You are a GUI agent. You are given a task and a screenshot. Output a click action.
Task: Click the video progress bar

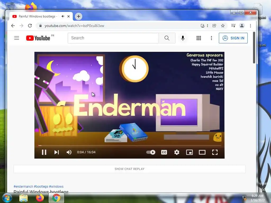click(x=129, y=146)
